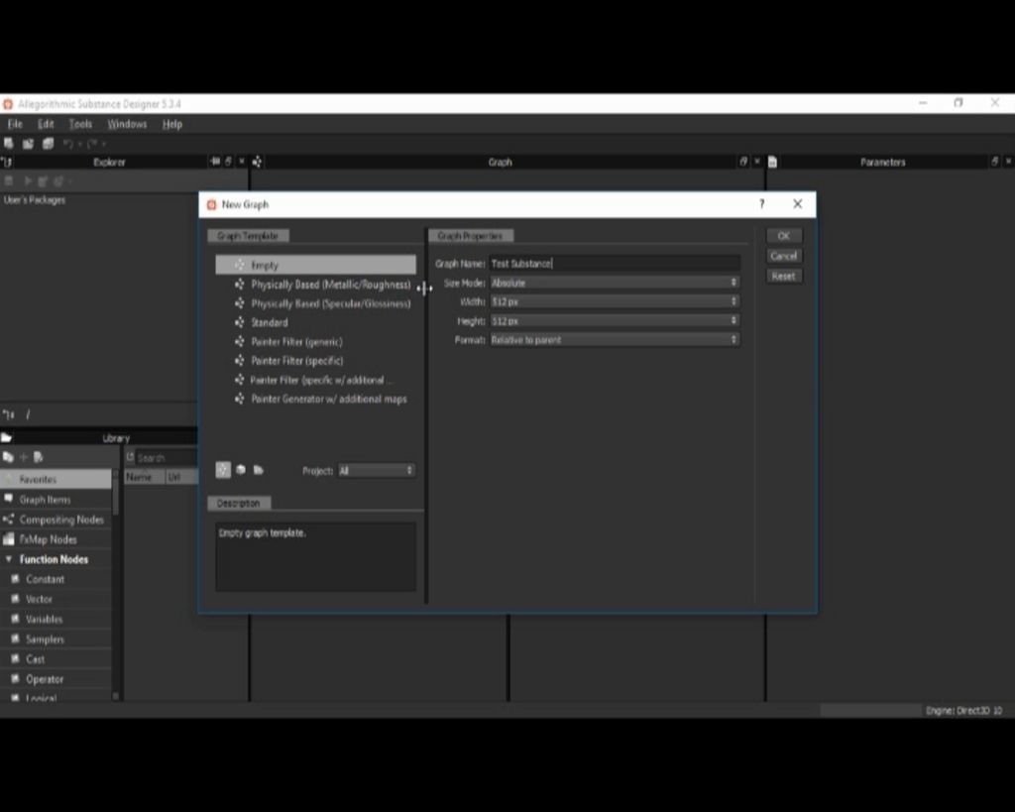Click the first Library toolbar folder icon
Image resolution: width=1015 pixels, height=812 pixels.
click(x=8, y=457)
